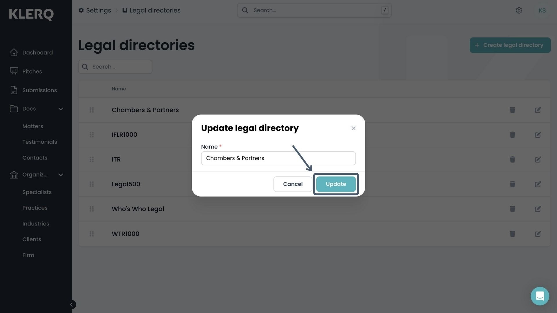Select Who's Who Legal row name

point(138,209)
